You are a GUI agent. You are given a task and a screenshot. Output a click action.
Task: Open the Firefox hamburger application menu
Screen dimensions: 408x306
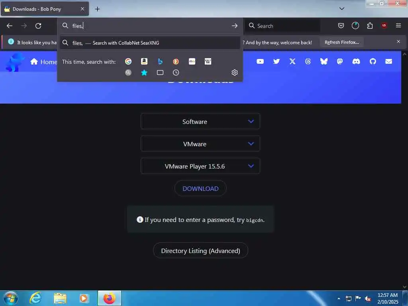click(398, 25)
